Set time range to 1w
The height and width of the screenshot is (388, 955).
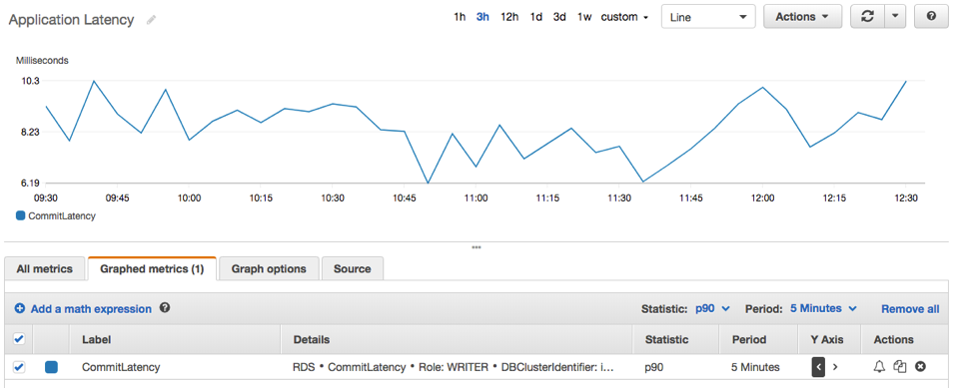tap(583, 17)
